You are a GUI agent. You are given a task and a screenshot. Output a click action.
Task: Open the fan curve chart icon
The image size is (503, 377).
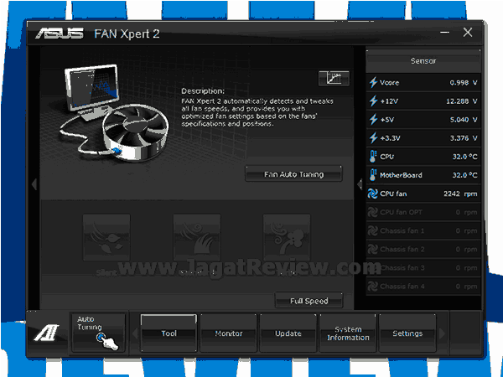click(x=334, y=79)
